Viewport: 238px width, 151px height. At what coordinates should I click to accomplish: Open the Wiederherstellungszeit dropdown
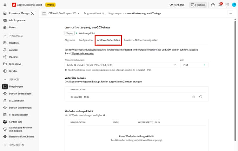121,65
